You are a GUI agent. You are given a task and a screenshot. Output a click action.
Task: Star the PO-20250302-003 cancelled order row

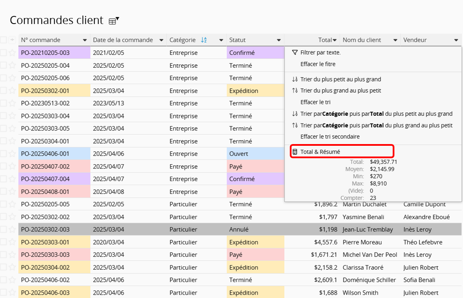[x=12, y=229]
